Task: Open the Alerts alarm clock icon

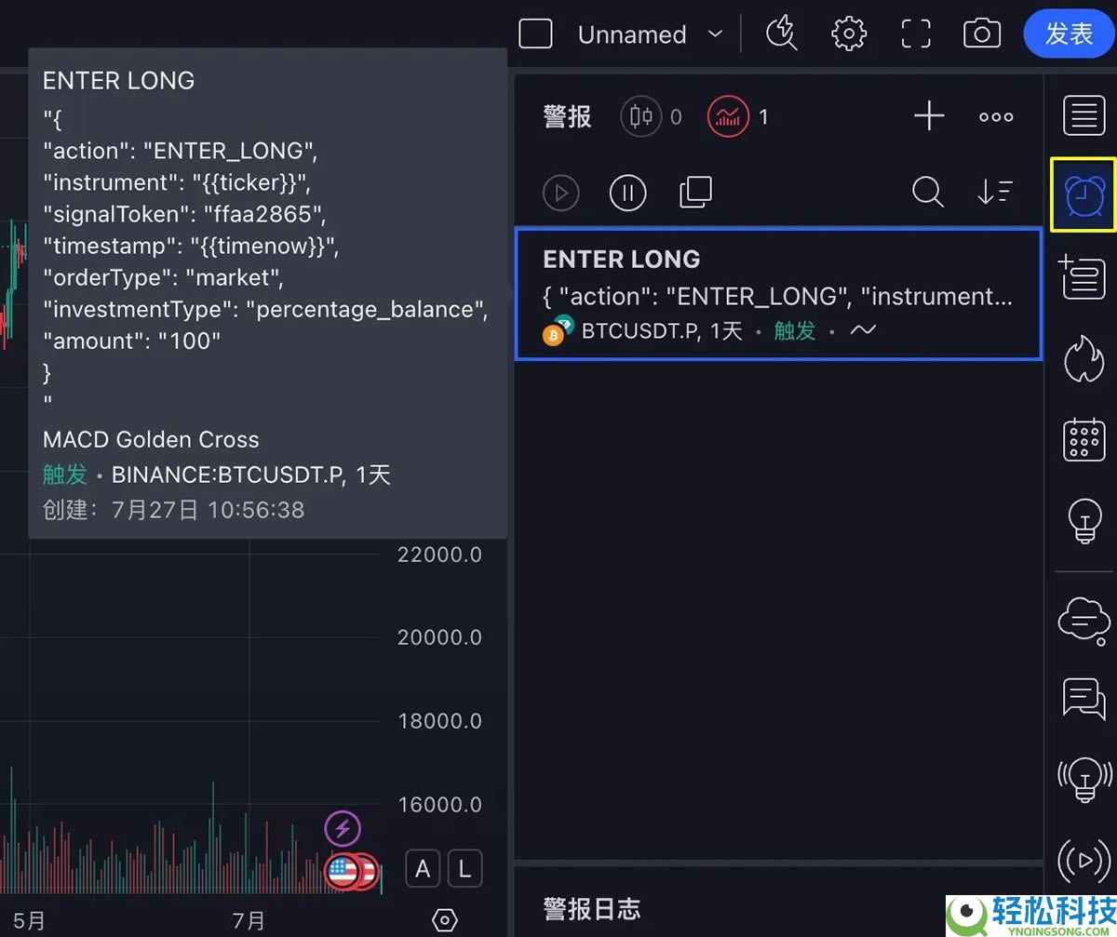Action: 1083,194
